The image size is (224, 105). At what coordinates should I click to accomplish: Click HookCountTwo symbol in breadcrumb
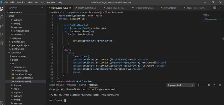114,12
